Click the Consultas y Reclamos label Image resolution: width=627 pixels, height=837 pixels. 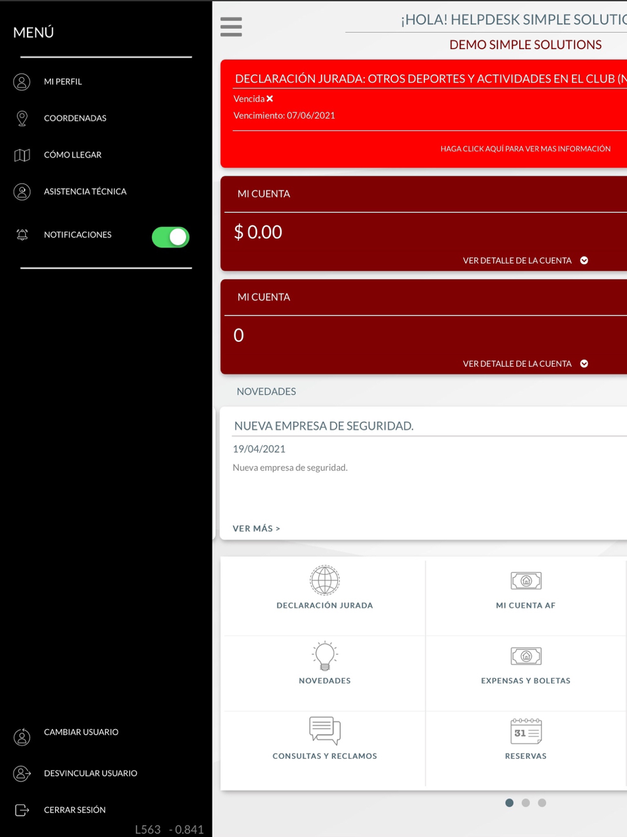(325, 756)
